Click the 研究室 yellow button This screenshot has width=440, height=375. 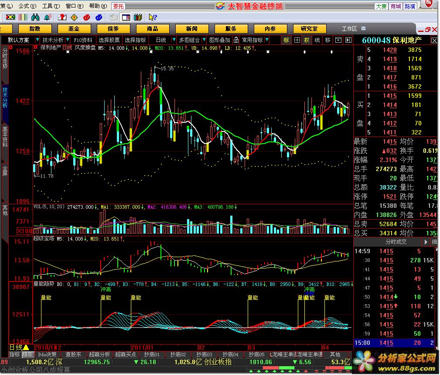click(x=310, y=29)
